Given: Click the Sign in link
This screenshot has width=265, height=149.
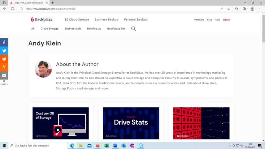Looking at the screenshot, I should (227, 20).
